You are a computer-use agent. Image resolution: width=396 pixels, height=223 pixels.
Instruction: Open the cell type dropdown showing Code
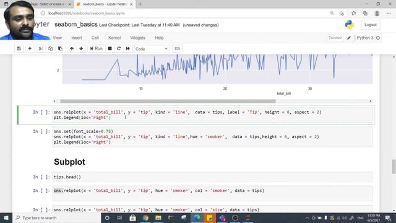point(152,49)
